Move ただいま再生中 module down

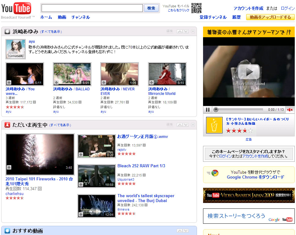pos(186,125)
